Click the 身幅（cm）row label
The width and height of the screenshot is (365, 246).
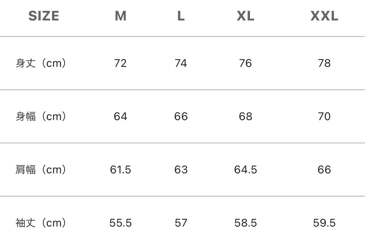tap(41, 116)
